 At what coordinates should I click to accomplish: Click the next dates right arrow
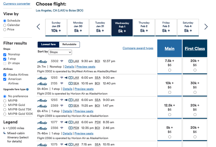coord(206,27)
